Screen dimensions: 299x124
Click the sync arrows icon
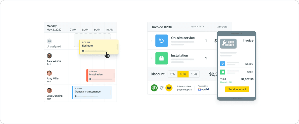click(161, 88)
